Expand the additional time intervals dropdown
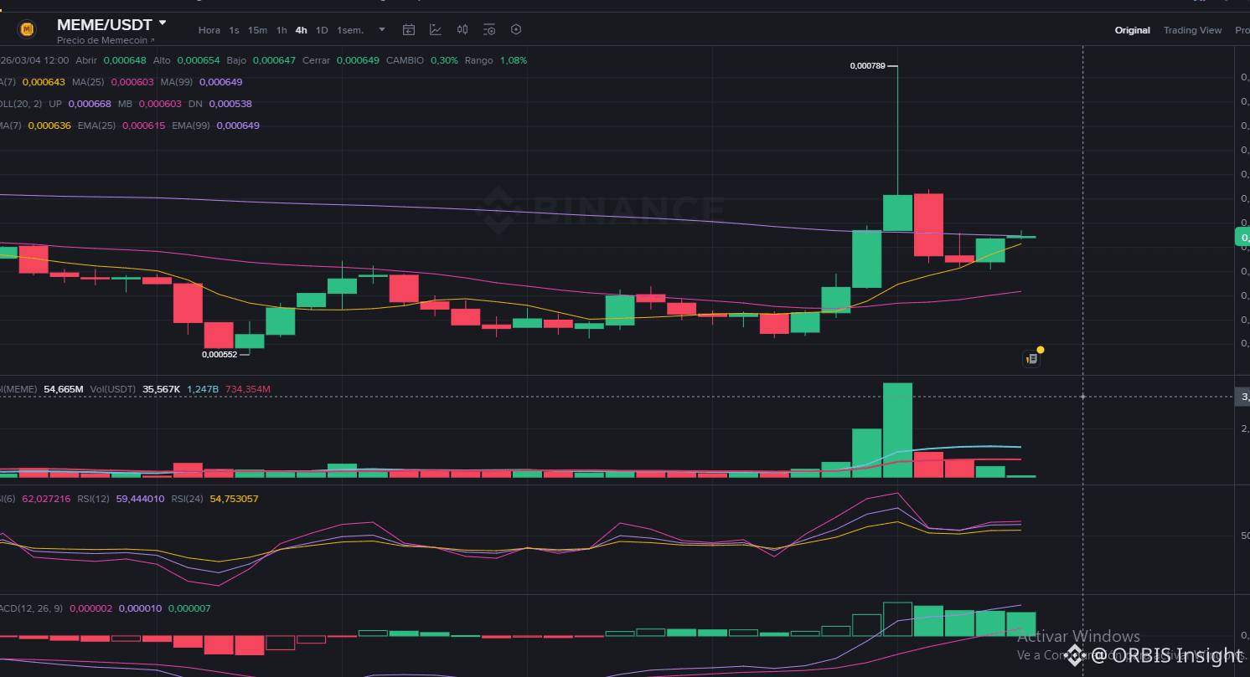1250x677 pixels. coord(382,29)
